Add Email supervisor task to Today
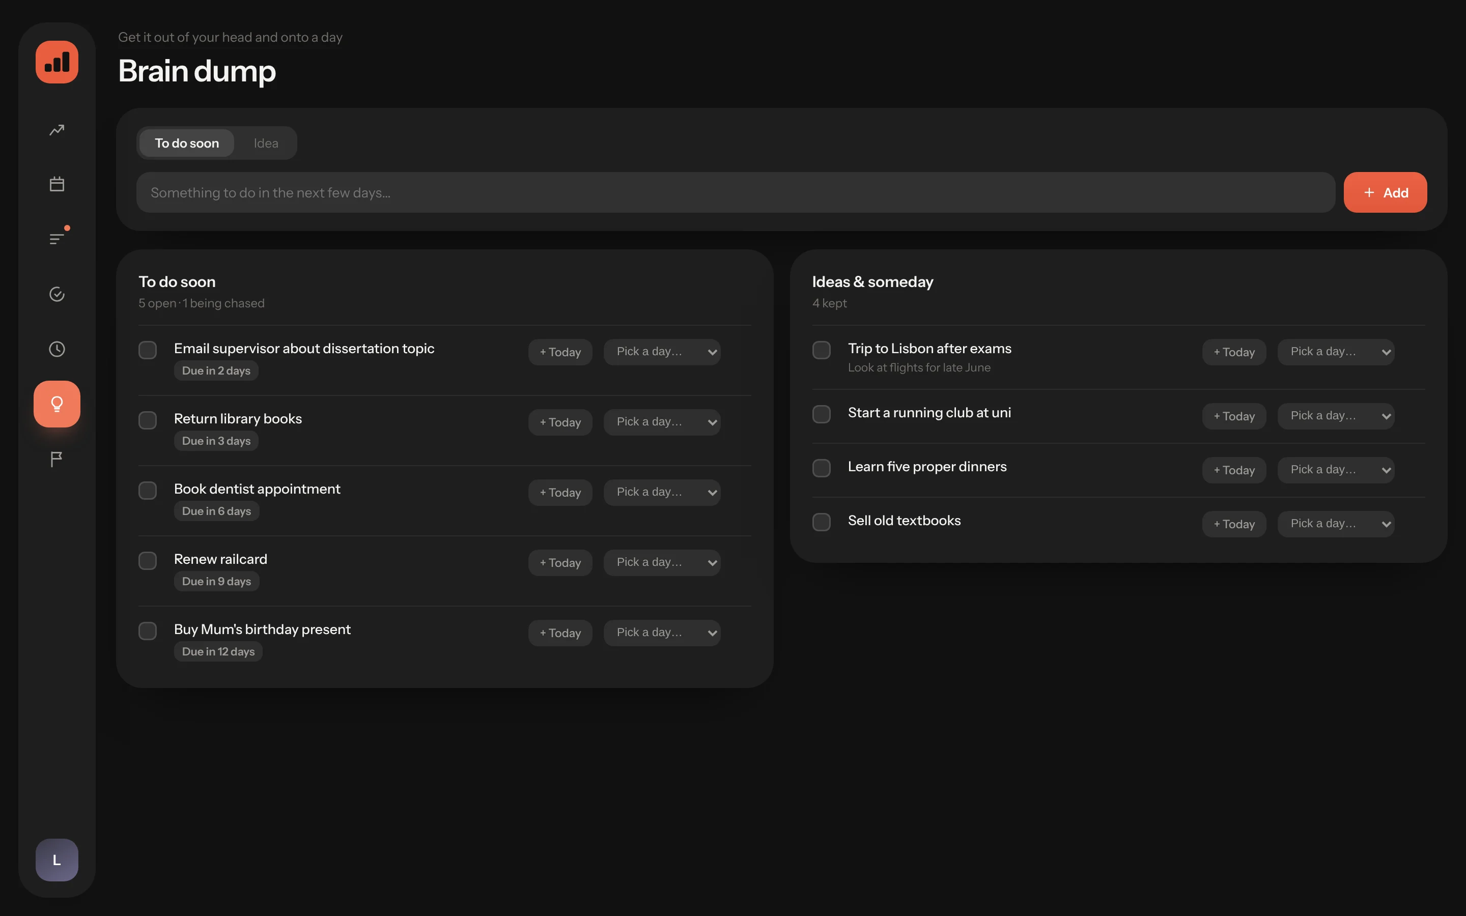The height and width of the screenshot is (916, 1466). click(x=560, y=352)
